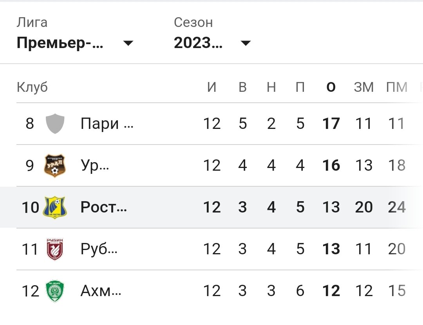Click the Клуб column header
Screen dimensions: 423x325
click(32, 87)
